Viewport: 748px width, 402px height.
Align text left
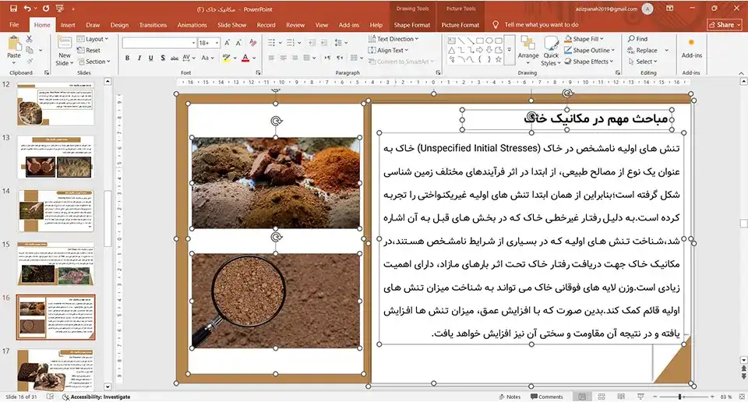click(271, 58)
